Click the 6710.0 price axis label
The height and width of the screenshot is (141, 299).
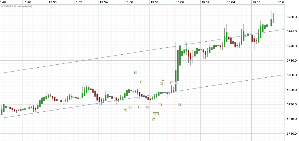click(291, 133)
